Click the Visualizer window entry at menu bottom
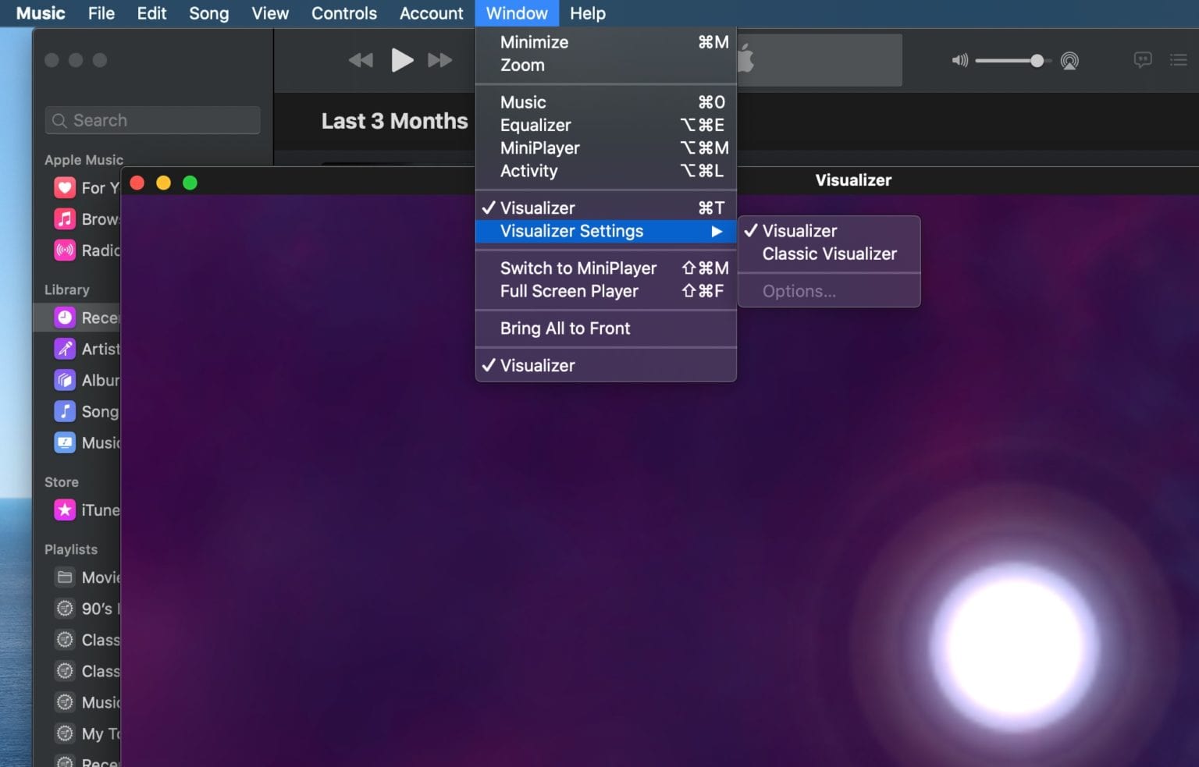This screenshot has width=1199, height=767. (x=537, y=365)
